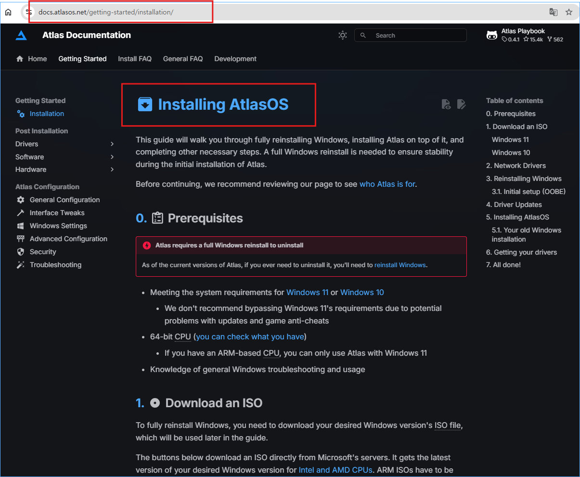
Task: Click the 'Atlas Configuration' sidebar heading
Action: point(47,187)
